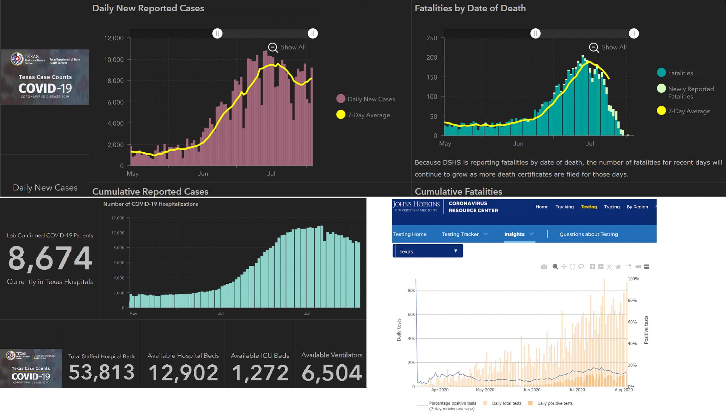This screenshot has width=726, height=416.
Task: Click the zoom out minus icon
Action: coord(601,267)
